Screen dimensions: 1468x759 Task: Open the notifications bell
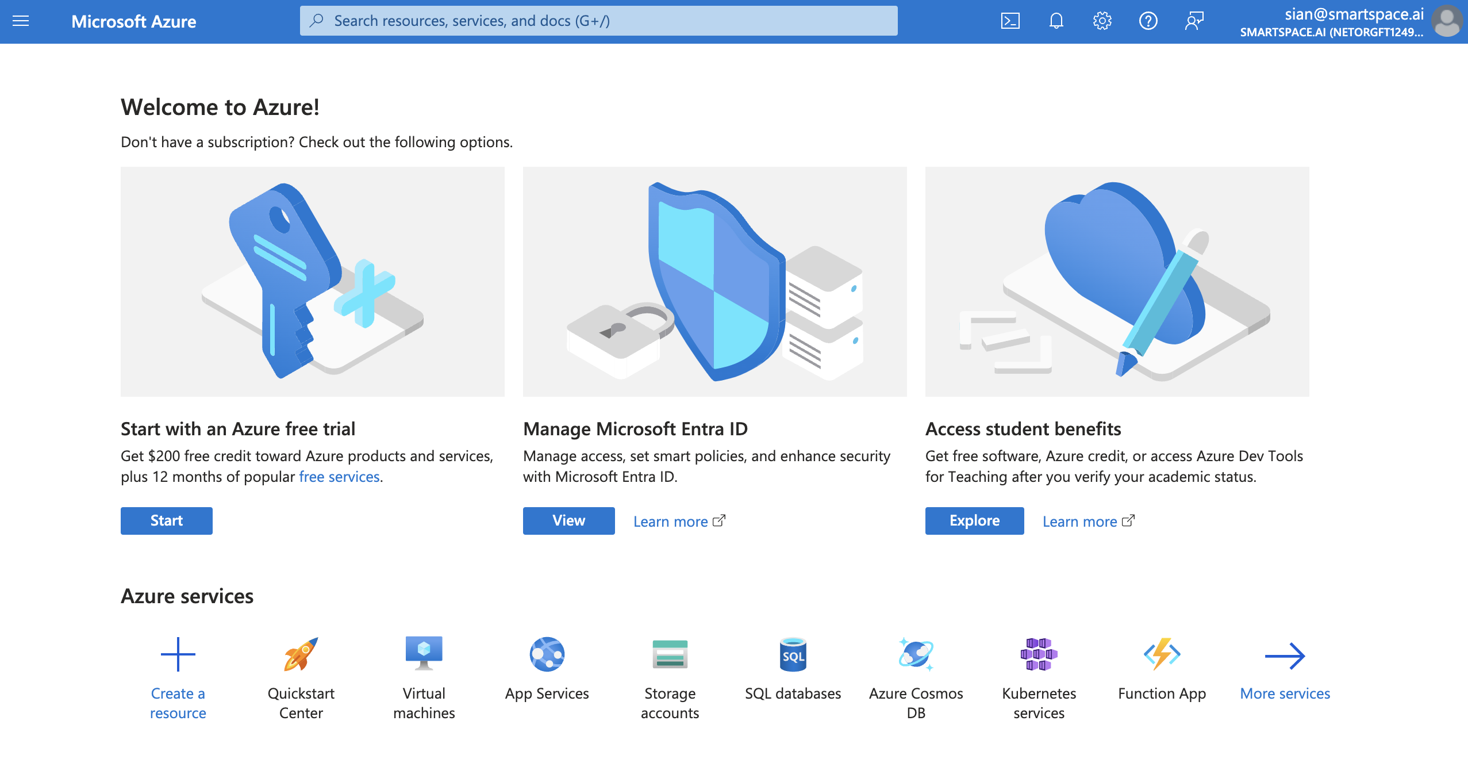click(x=1056, y=21)
